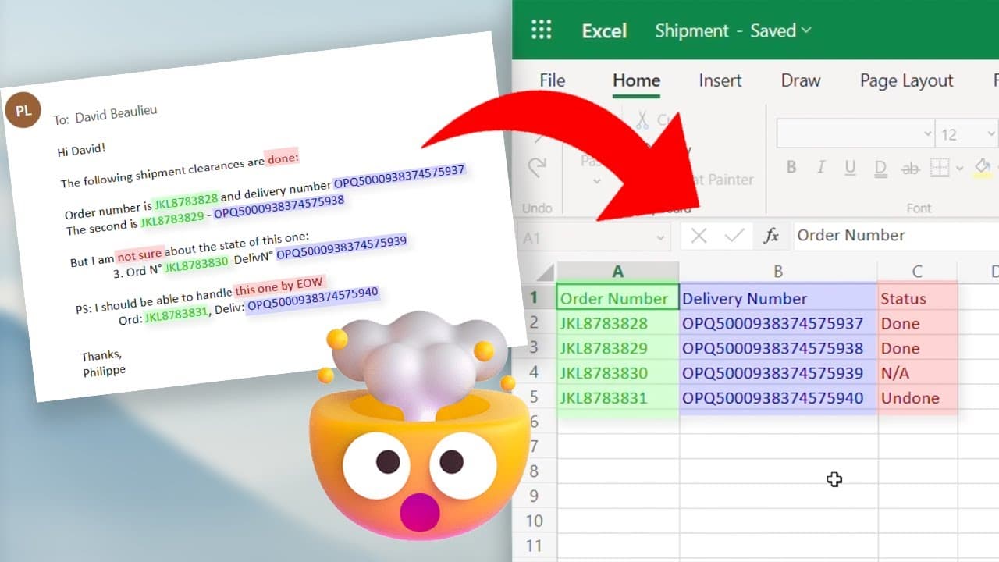999x562 pixels.
Task: Select cell 'JKL8783829' in the spreadsheet
Action: click(x=618, y=348)
